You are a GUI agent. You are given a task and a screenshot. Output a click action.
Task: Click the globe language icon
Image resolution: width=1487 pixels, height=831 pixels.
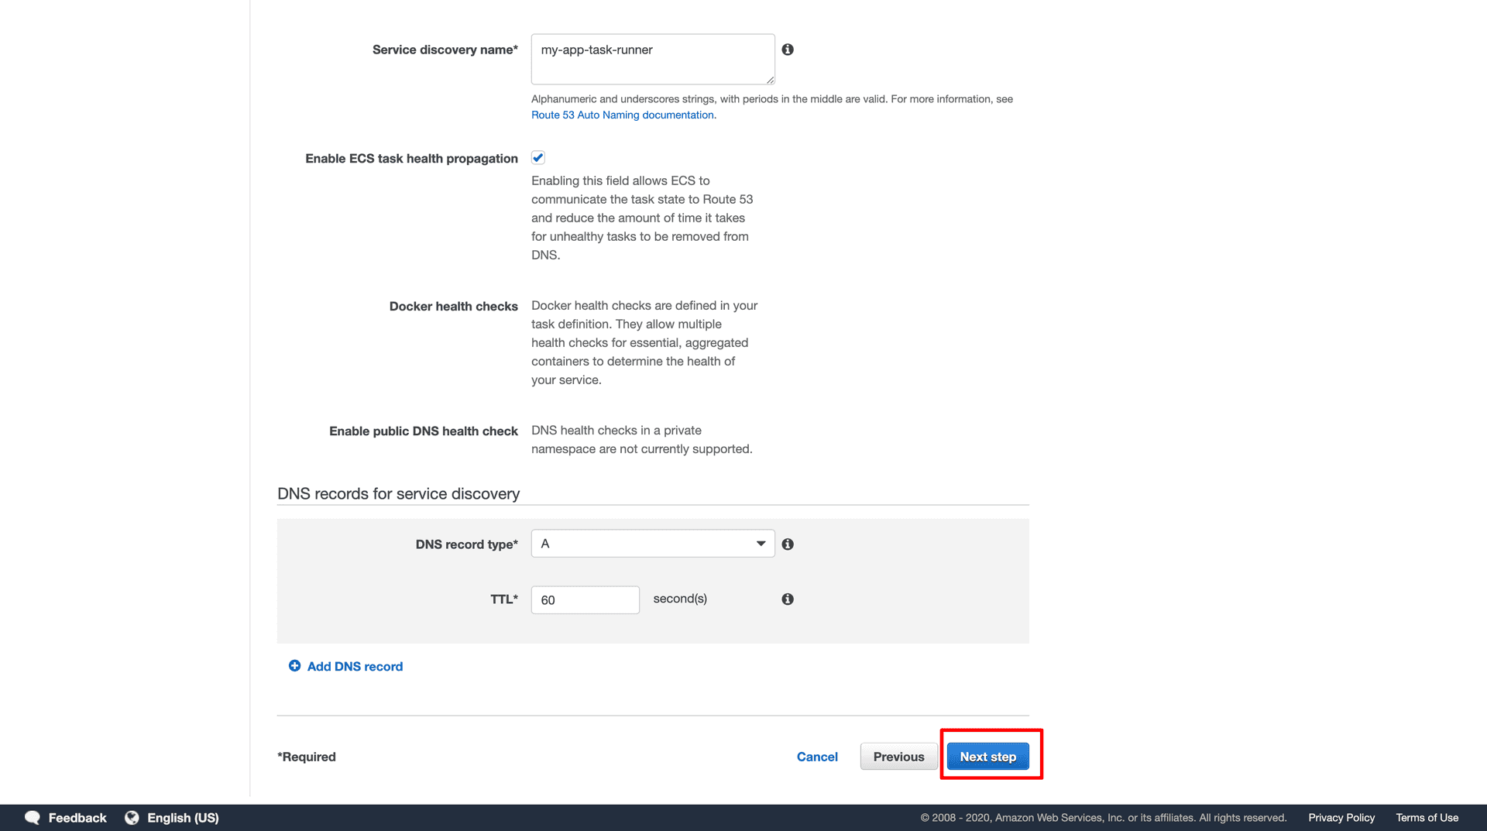(x=132, y=818)
